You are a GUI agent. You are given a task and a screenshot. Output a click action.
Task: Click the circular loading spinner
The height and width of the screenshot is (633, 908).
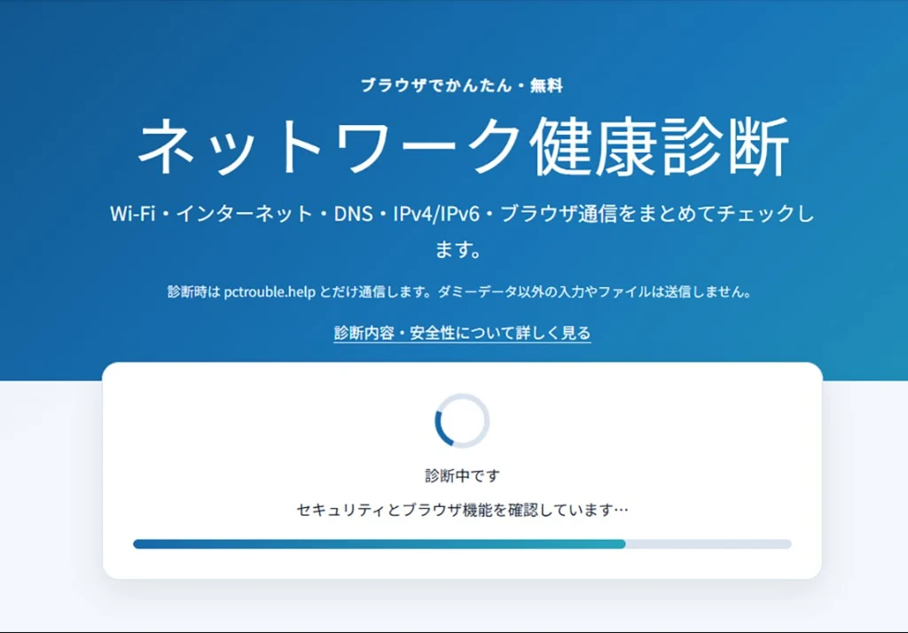pos(462,421)
